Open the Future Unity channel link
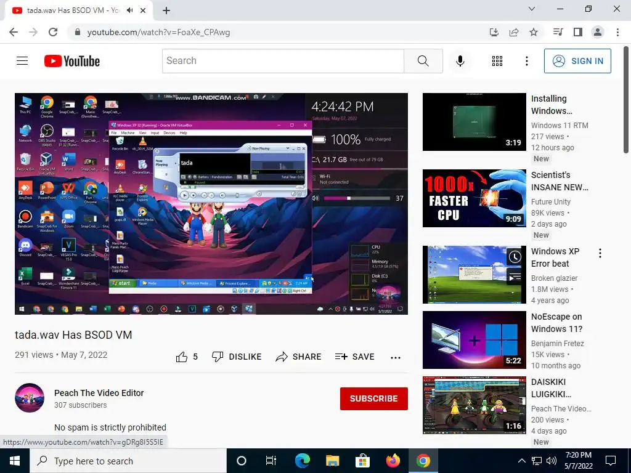Viewport: 631px width, 473px height. click(x=550, y=201)
